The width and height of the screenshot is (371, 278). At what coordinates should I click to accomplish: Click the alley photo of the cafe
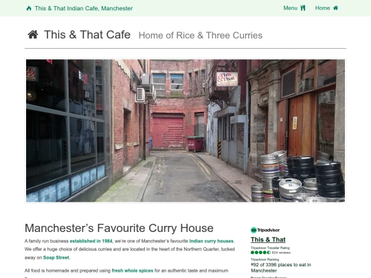pyautogui.click(x=185, y=130)
